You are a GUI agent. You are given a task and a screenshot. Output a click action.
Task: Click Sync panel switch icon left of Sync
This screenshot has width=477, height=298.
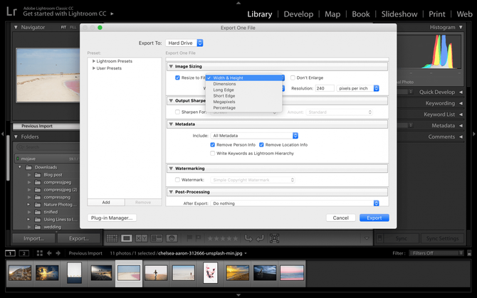coord(379,238)
